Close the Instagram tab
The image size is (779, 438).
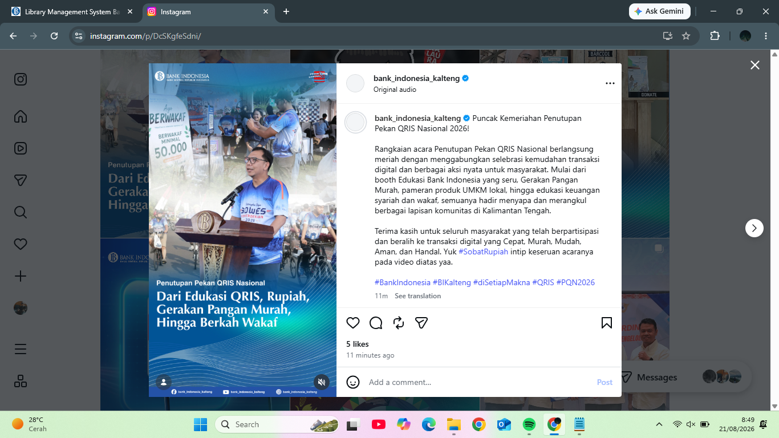(x=266, y=11)
